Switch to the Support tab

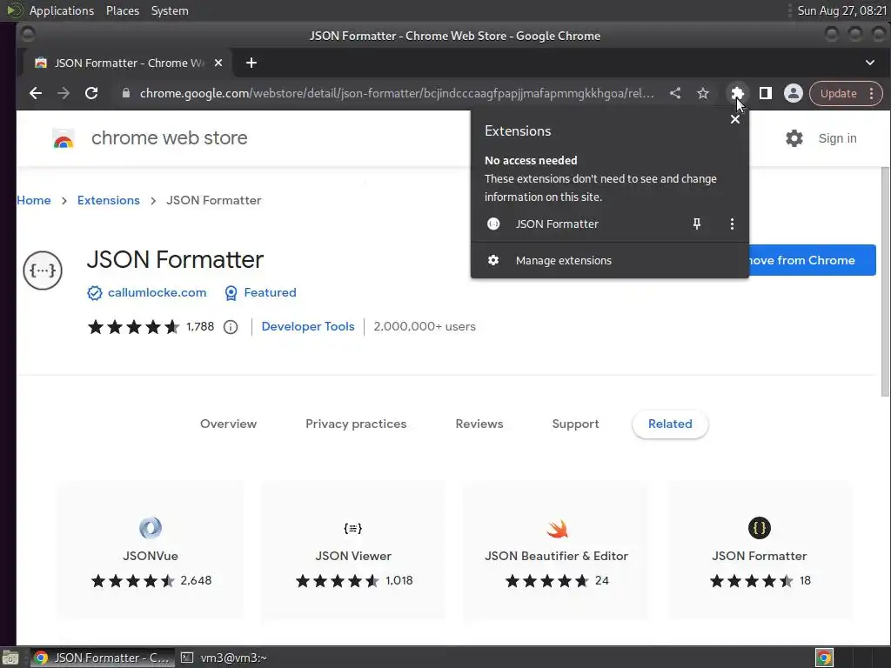(575, 424)
